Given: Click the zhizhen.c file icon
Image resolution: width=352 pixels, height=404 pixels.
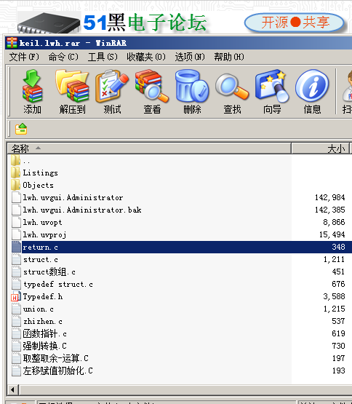Looking at the screenshot, I should 16,321.
